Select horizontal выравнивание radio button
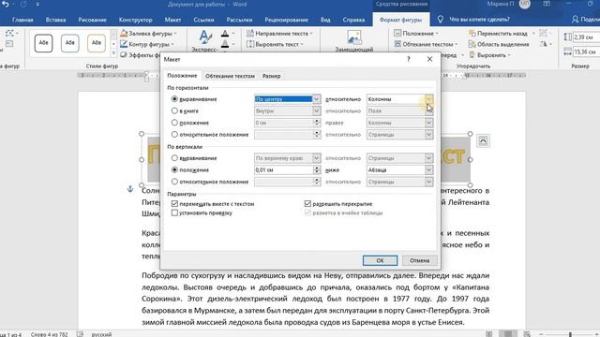The image size is (600, 337). (174, 99)
